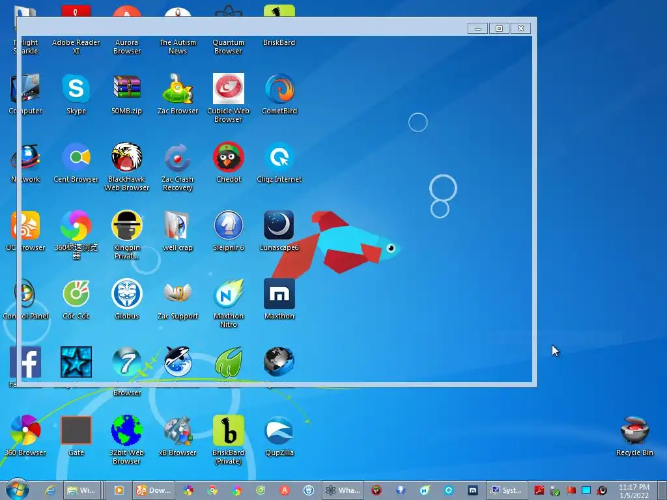
Task: Click the Adobe PDF system tray icon
Action: pos(539,490)
